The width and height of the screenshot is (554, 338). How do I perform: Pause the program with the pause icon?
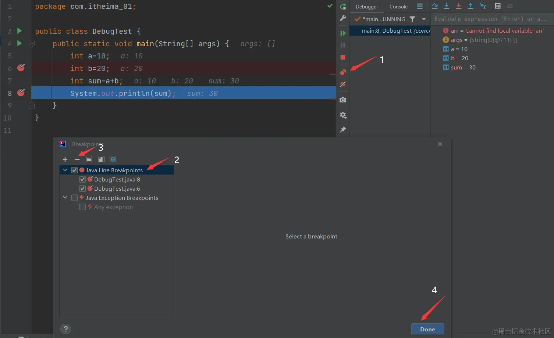coord(343,45)
